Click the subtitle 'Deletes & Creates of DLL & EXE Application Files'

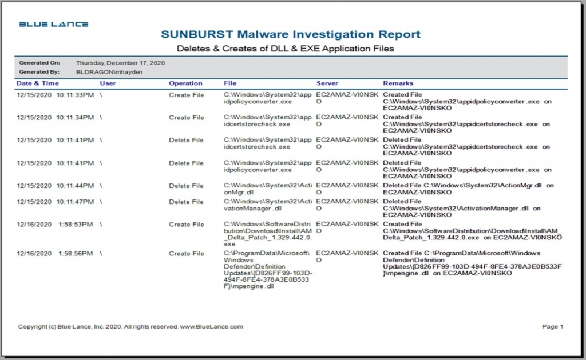[286, 49]
